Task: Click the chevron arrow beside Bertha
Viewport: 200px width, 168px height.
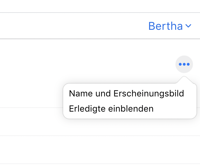Action: pyautogui.click(x=188, y=26)
